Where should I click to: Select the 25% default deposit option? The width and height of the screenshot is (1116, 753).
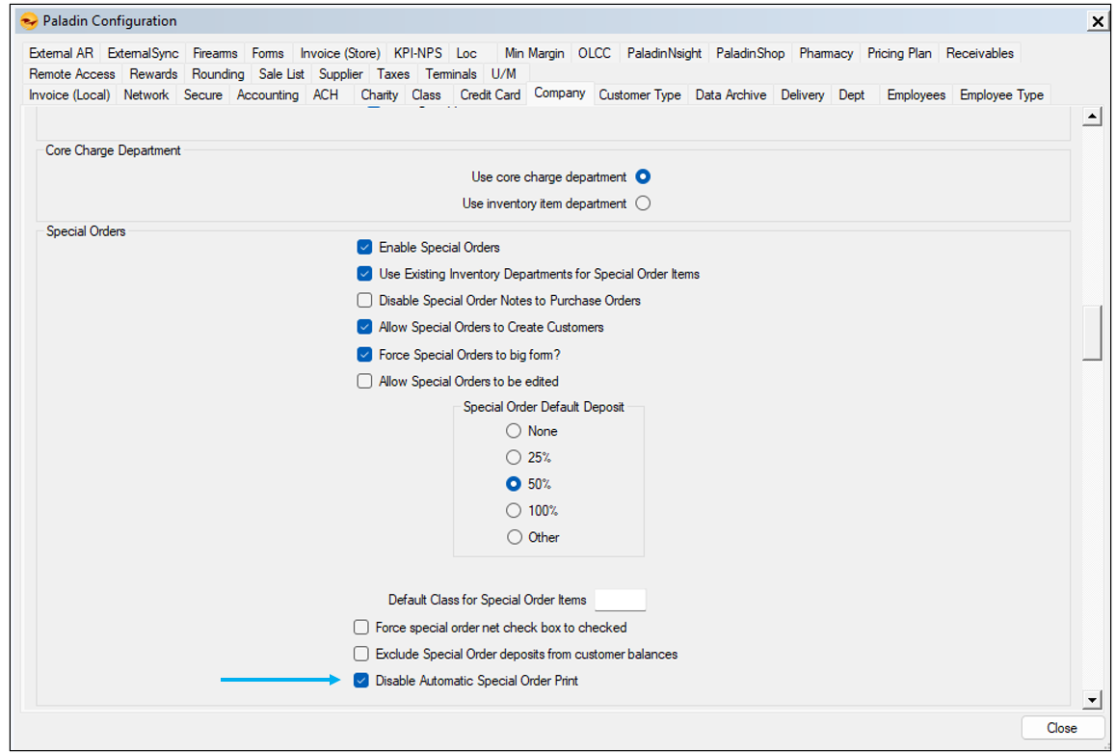click(514, 458)
